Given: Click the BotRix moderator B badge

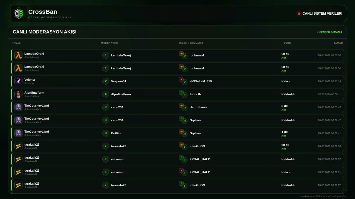Looking at the screenshot, I should click(105, 133).
